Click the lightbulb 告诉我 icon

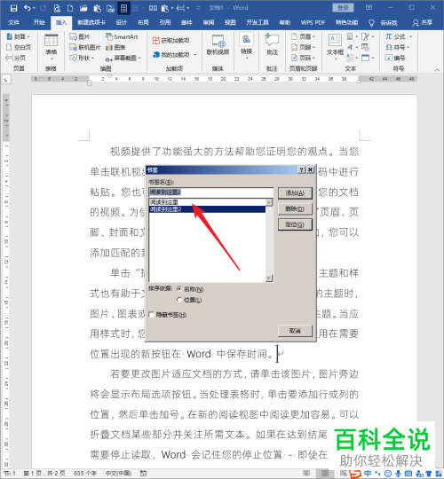(x=371, y=22)
